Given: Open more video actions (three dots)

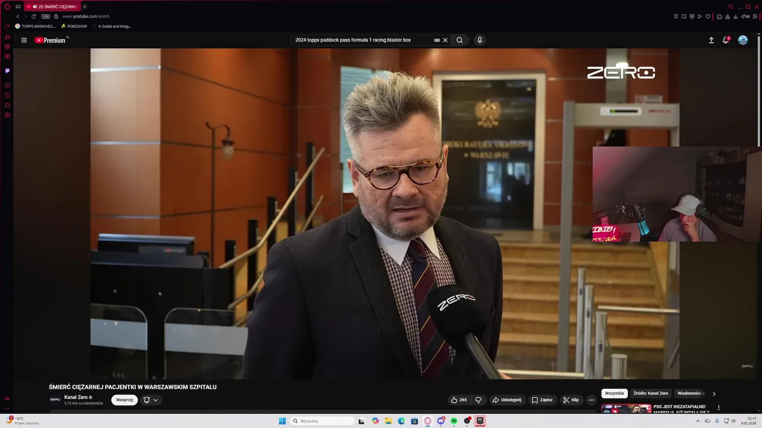Looking at the screenshot, I should pos(591,400).
